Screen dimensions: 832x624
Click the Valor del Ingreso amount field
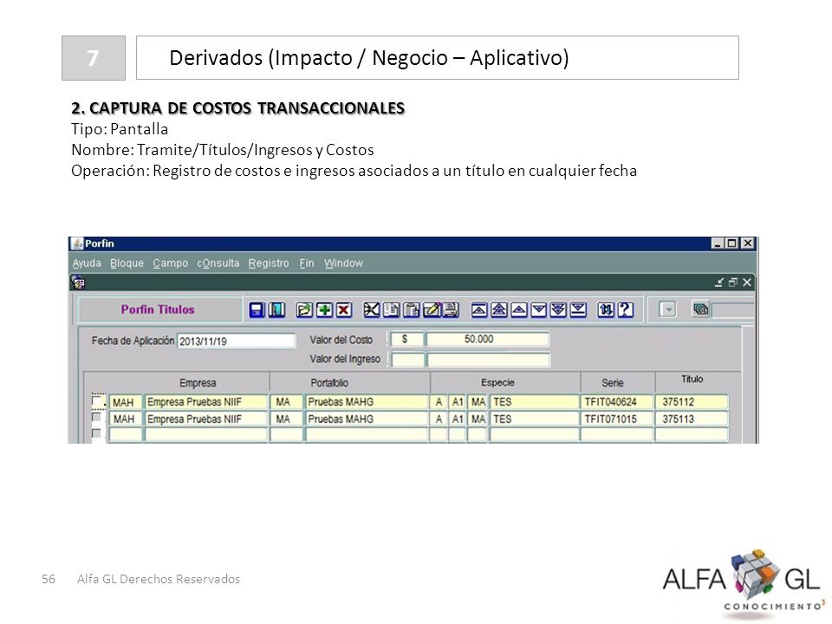coord(488,361)
